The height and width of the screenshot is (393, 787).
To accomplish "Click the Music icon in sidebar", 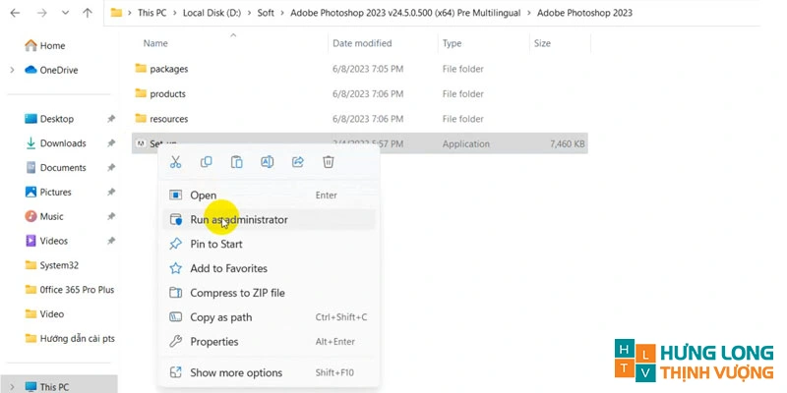I will 30,216.
